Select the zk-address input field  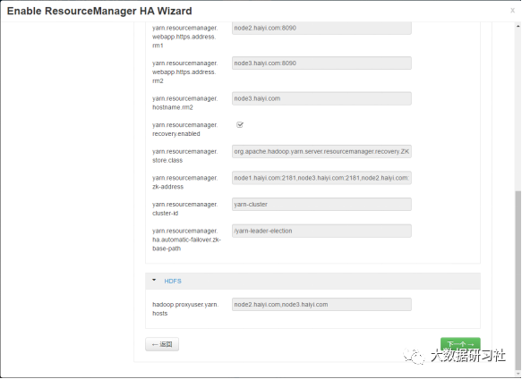click(x=321, y=178)
